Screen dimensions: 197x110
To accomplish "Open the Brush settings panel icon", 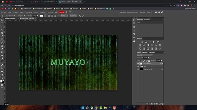I will (x=134, y=27).
